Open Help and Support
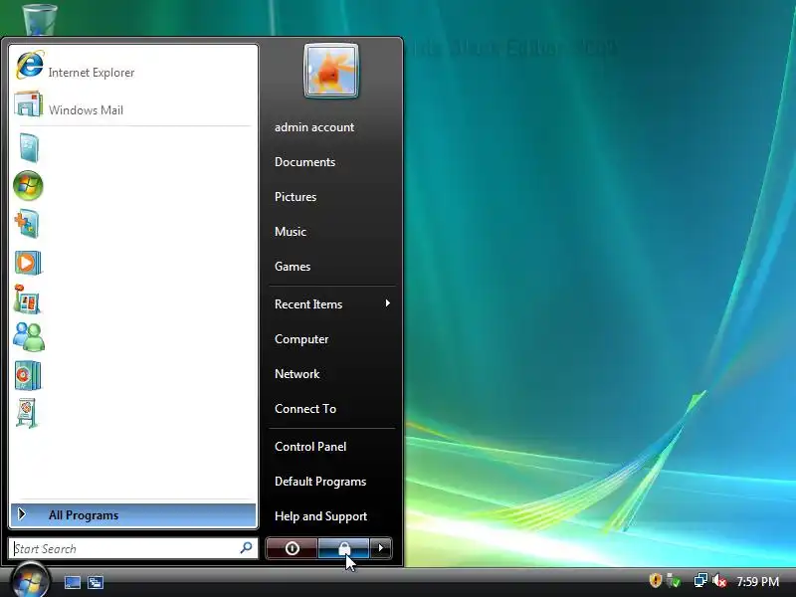The width and height of the screenshot is (796, 597). coord(320,516)
